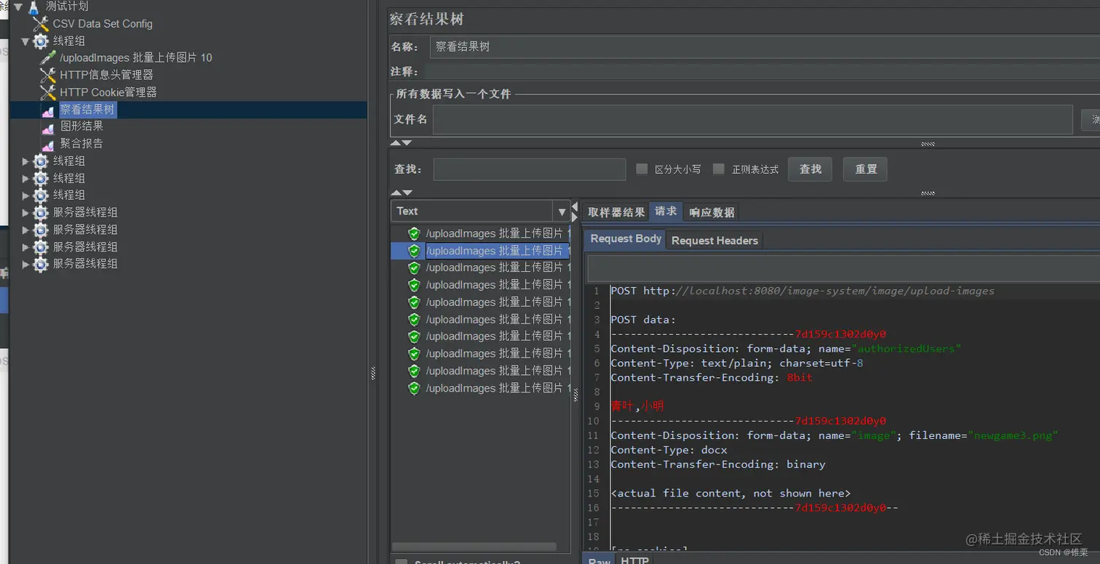Click the green shield icon of the highlighted result row
The width and height of the screenshot is (1100, 564).
414,251
